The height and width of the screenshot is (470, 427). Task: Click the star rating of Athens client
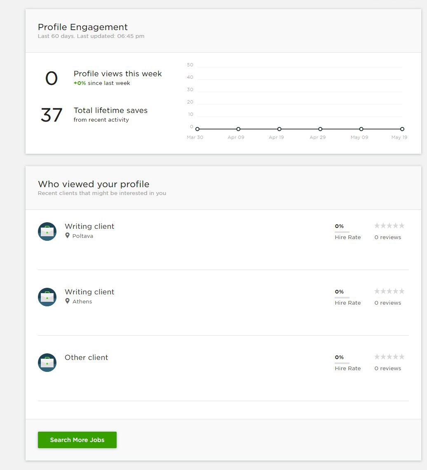[x=389, y=291]
